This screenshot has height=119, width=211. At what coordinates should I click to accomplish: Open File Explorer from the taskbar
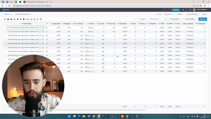tap(84, 116)
